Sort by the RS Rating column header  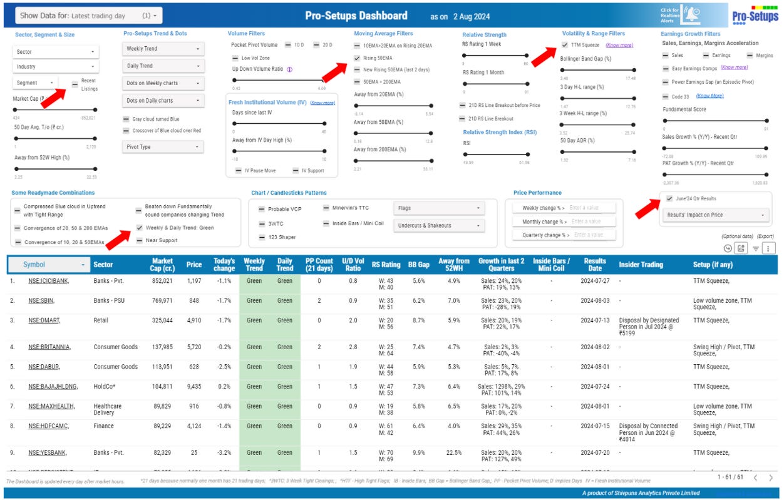[385, 265]
